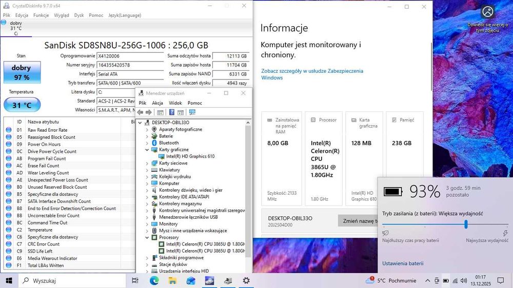This screenshot has height=288, width=513.
Task: Show hidden tray icons chevron
Action: click(x=427, y=280)
